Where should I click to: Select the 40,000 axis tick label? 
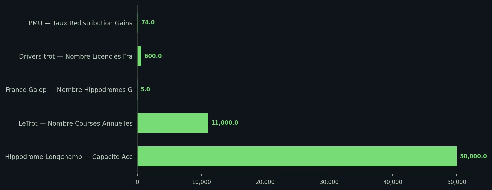click(x=393, y=182)
